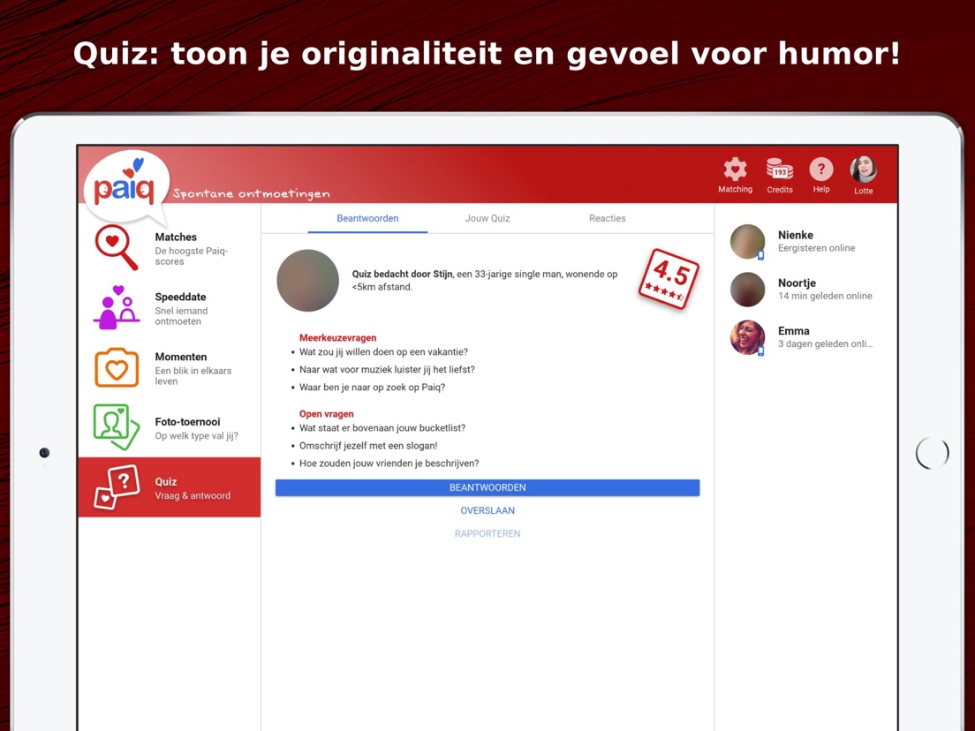Click question 'Wat zou jij willen doen op een vakantie?'

[x=383, y=352]
